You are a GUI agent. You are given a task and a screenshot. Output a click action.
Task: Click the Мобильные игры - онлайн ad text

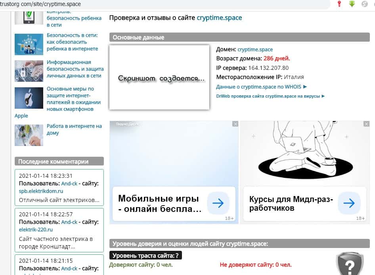point(160,204)
